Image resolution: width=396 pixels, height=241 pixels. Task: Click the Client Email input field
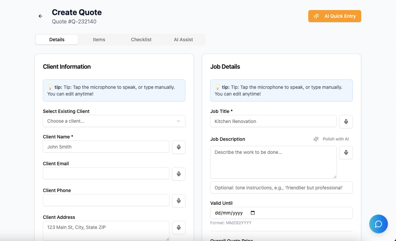pos(106,174)
